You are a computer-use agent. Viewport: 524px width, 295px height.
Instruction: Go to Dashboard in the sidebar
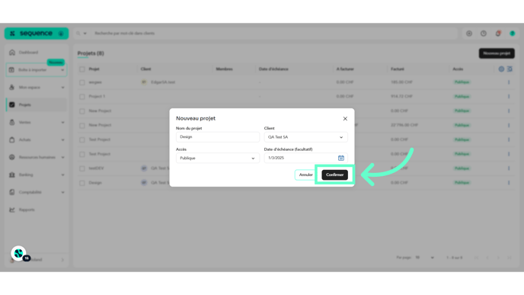tap(36, 53)
